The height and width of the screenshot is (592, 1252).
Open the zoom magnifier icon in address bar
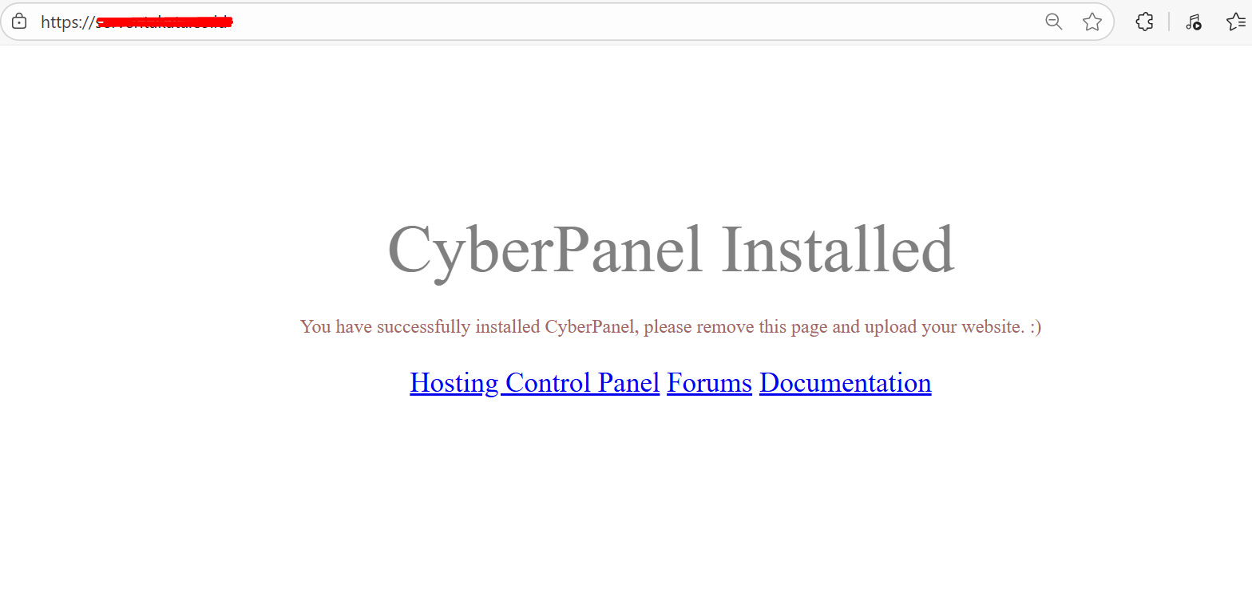tap(1054, 22)
